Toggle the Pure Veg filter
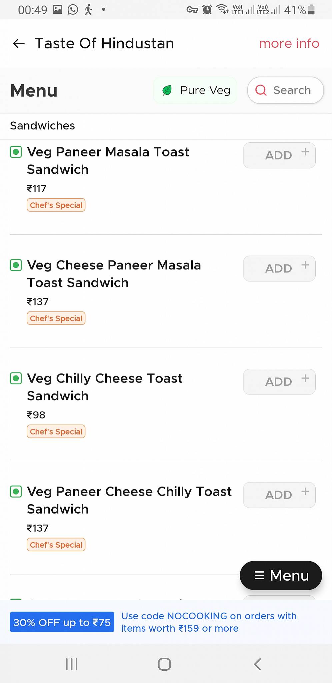 pyautogui.click(x=195, y=90)
